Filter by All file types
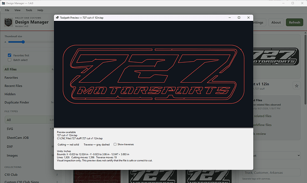This screenshot has width=307, height=183. coord(29,120)
